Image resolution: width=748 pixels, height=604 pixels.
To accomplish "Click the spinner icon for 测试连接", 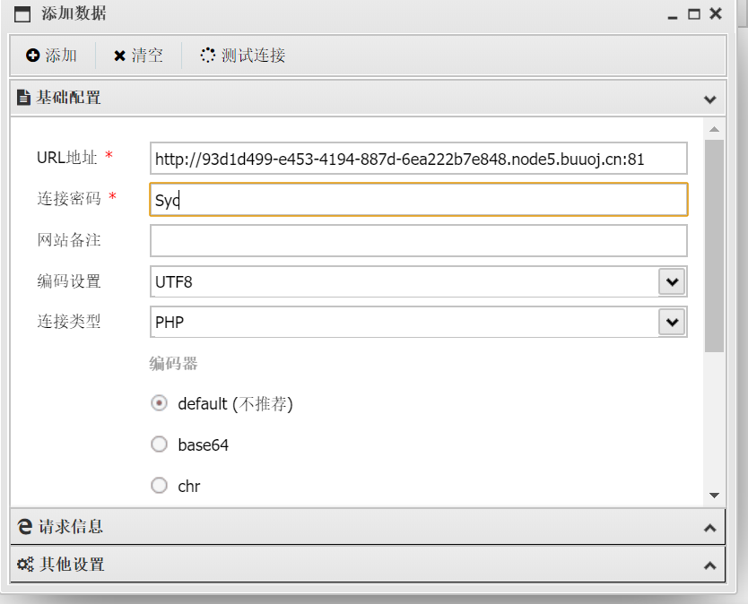I will click(x=207, y=56).
